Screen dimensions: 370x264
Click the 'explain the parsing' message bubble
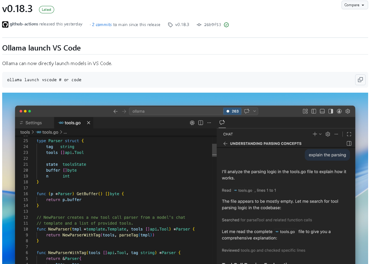pos(327,155)
